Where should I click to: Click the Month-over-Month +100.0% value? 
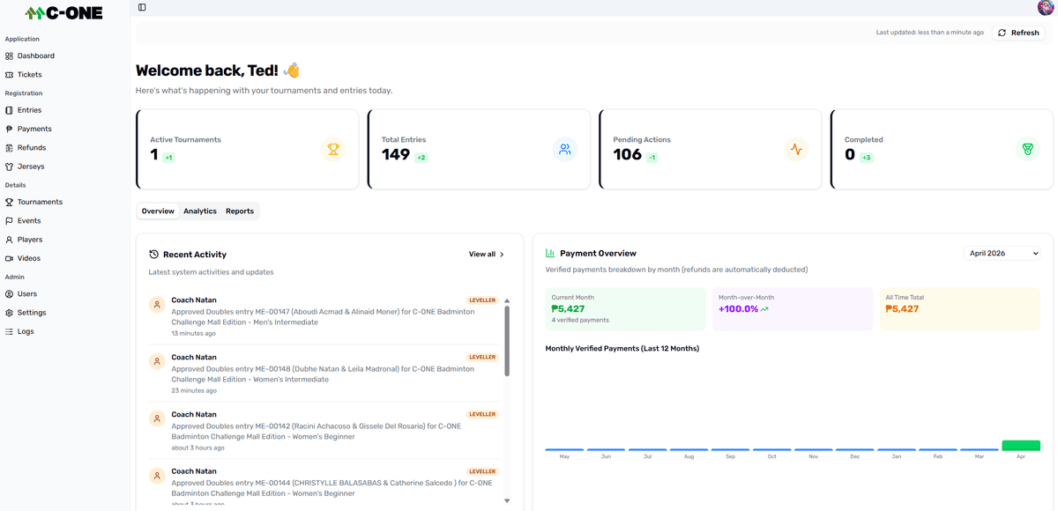(x=738, y=309)
